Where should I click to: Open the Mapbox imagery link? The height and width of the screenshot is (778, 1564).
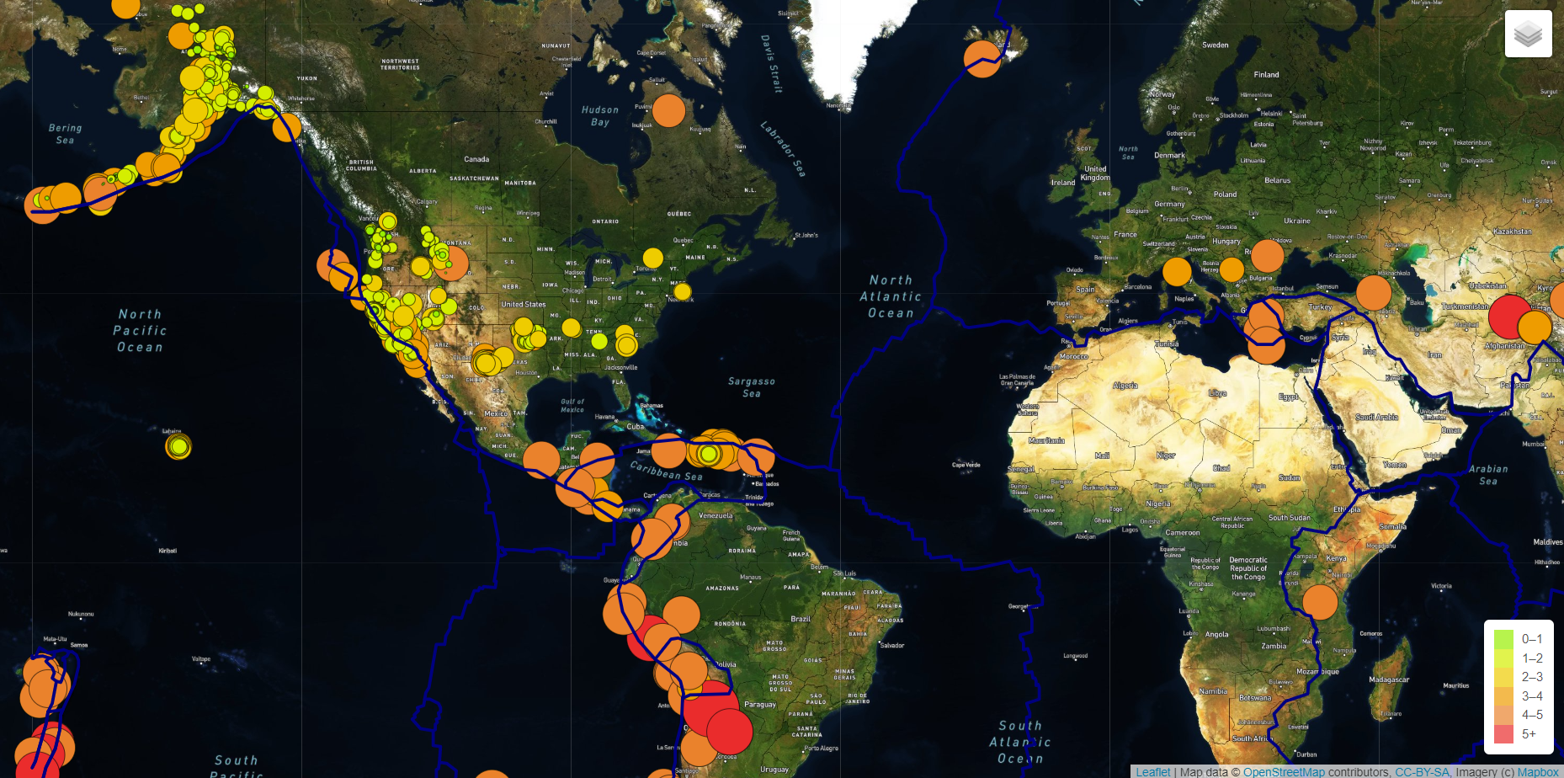coord(1537,771)
